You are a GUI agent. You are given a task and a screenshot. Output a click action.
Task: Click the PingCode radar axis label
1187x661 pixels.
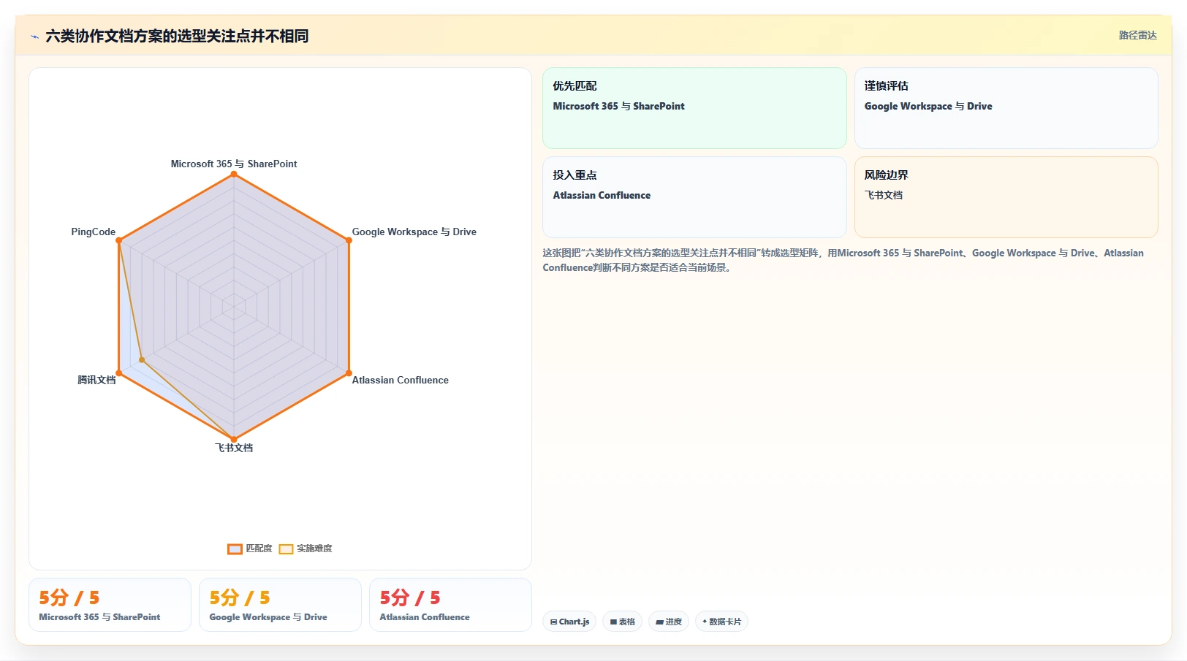93,232
